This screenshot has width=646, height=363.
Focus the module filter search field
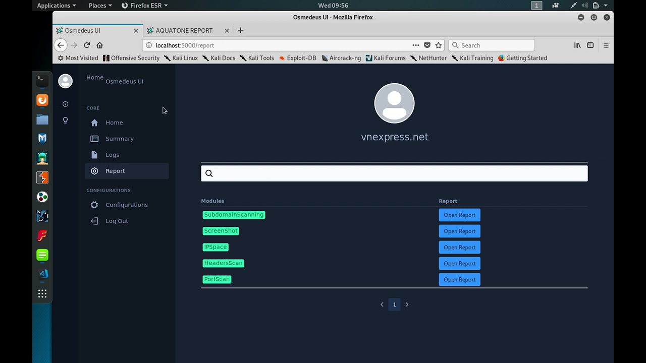point(394,173)
